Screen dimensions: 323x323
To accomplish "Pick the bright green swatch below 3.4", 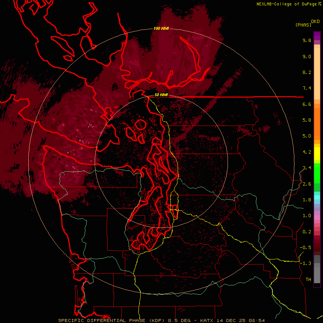I will click(317, 173).
